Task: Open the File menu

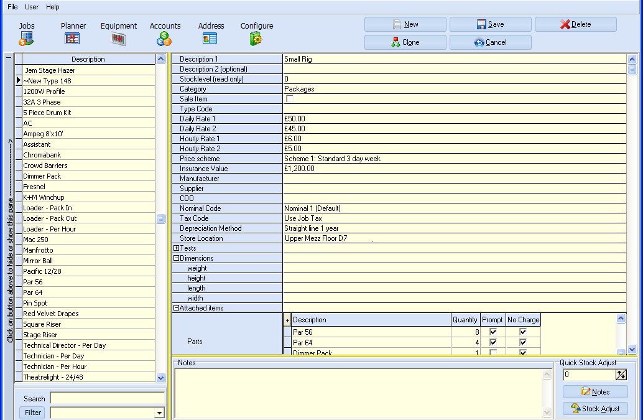Action: [12, 7]
